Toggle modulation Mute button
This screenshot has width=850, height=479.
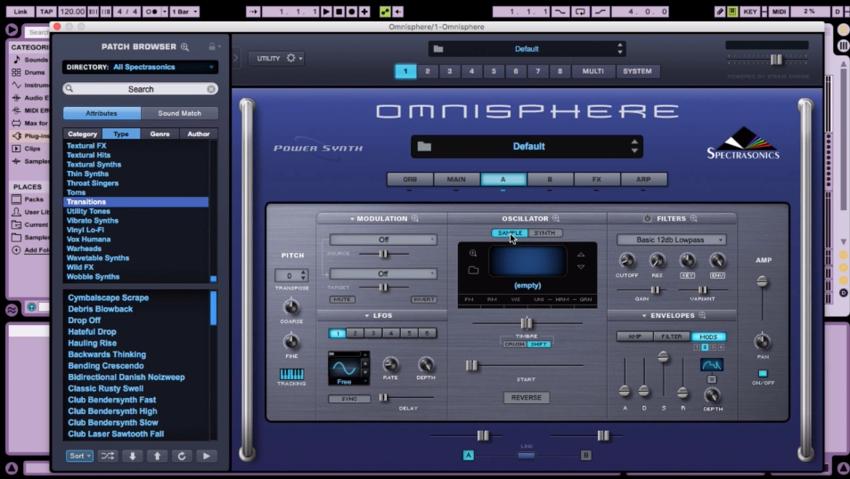coord(342,299)
